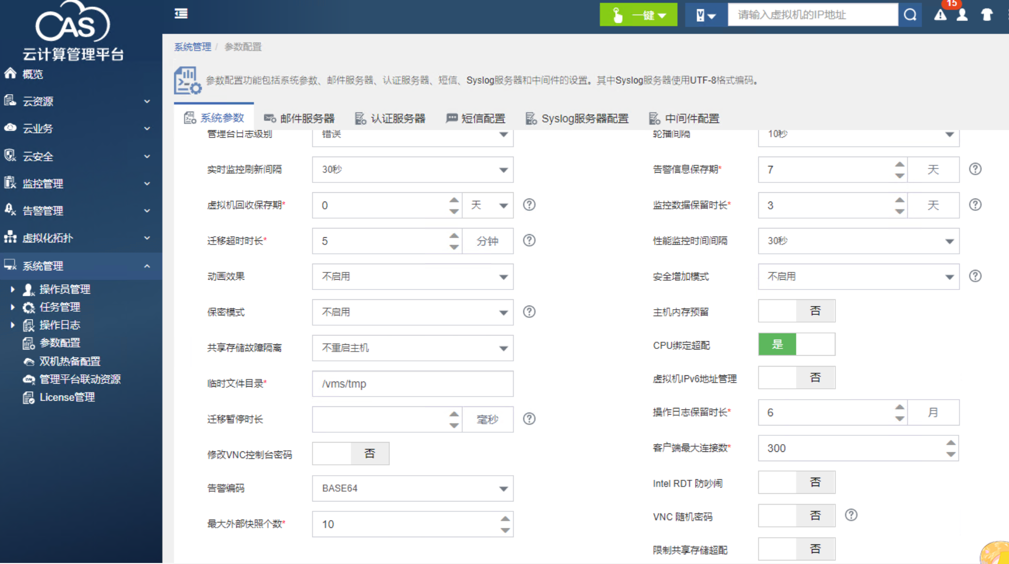Viewport: 1009px width, 564px height.
Task: Click help icon beside 安全增加模式
Action: [x=975, y=276]
